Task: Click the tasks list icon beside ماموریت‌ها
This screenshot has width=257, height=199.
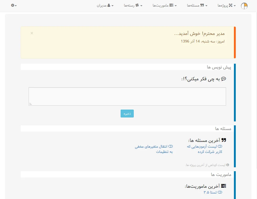Action: pyautogui.click(x=171, y=5)
